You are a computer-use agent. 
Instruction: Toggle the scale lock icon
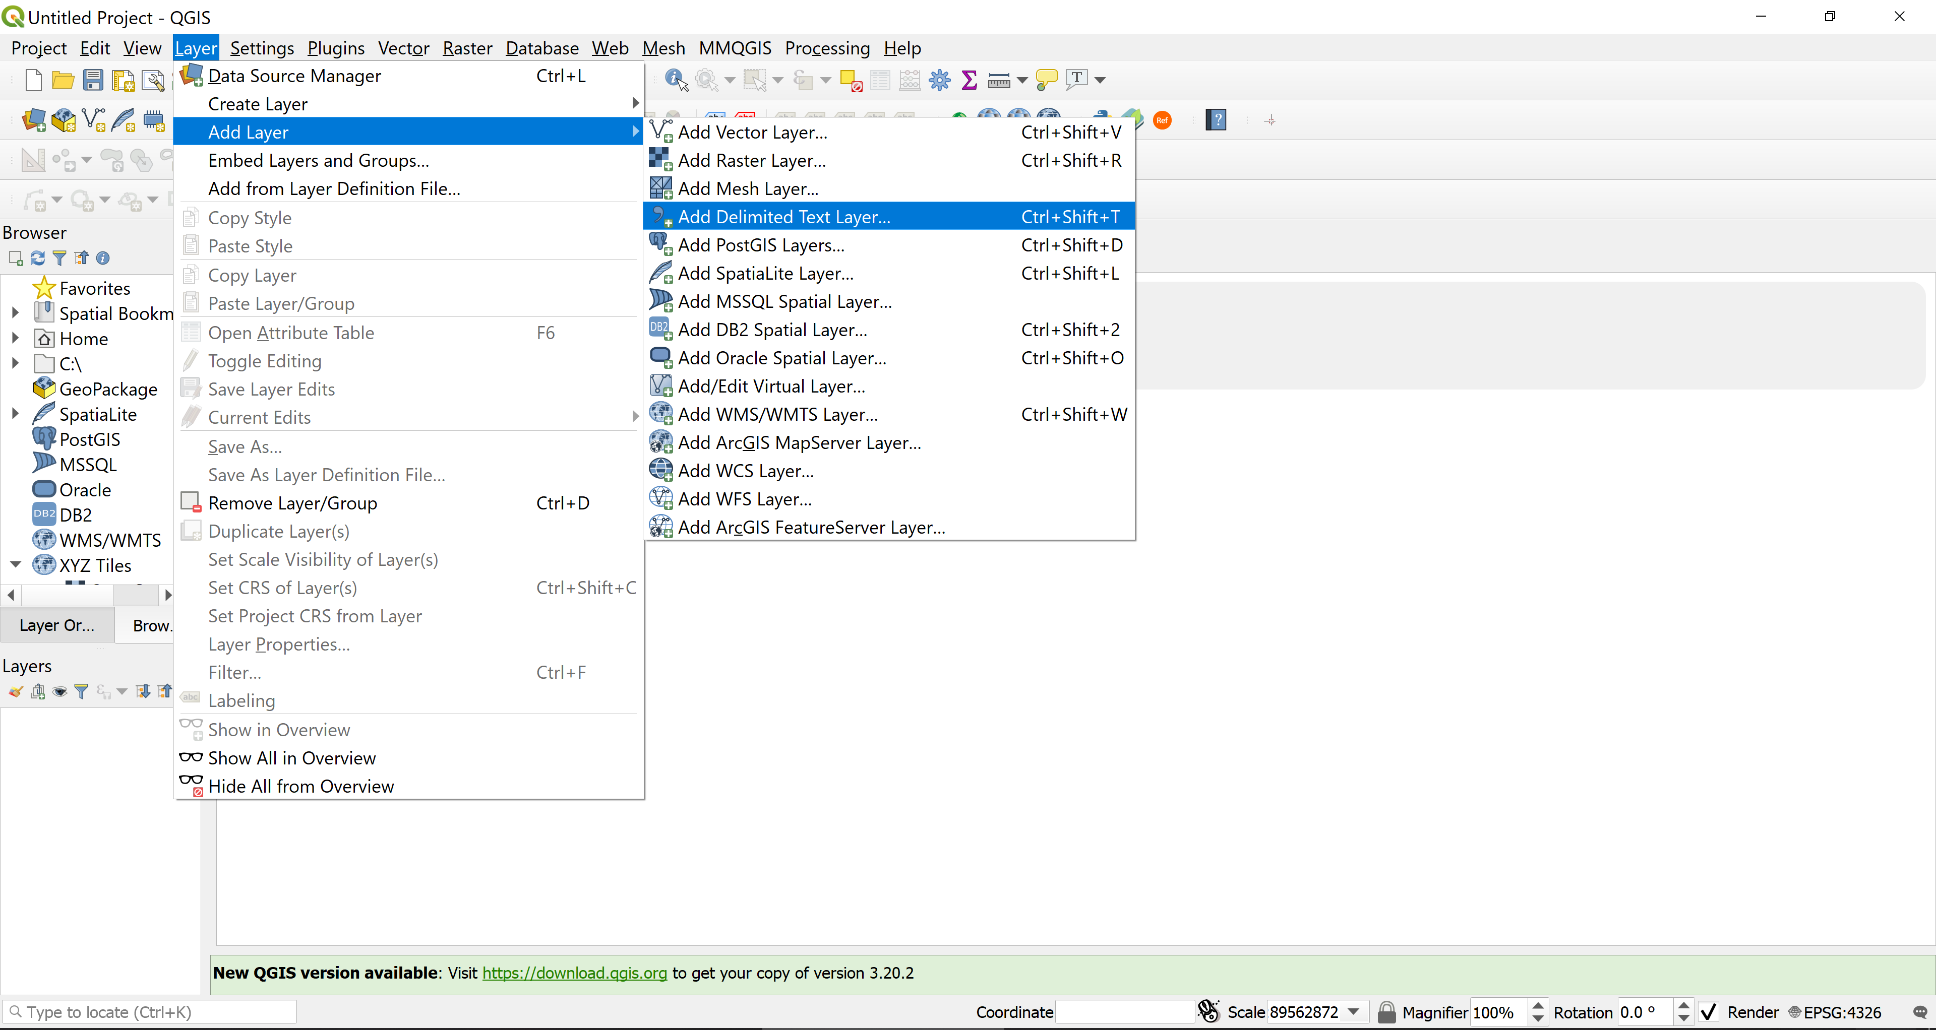pos(1386,1012)
